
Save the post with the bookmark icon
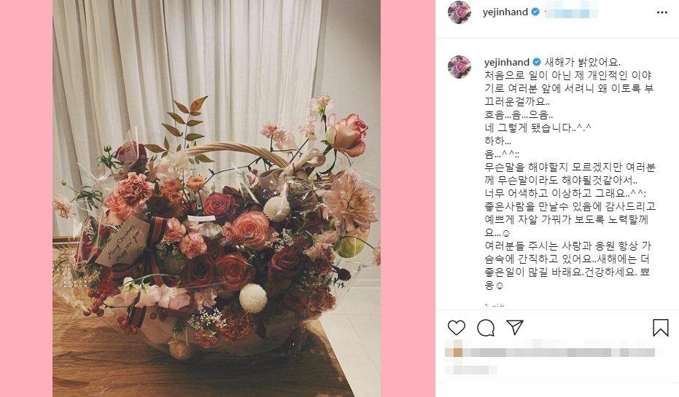[x=660, y=327]
